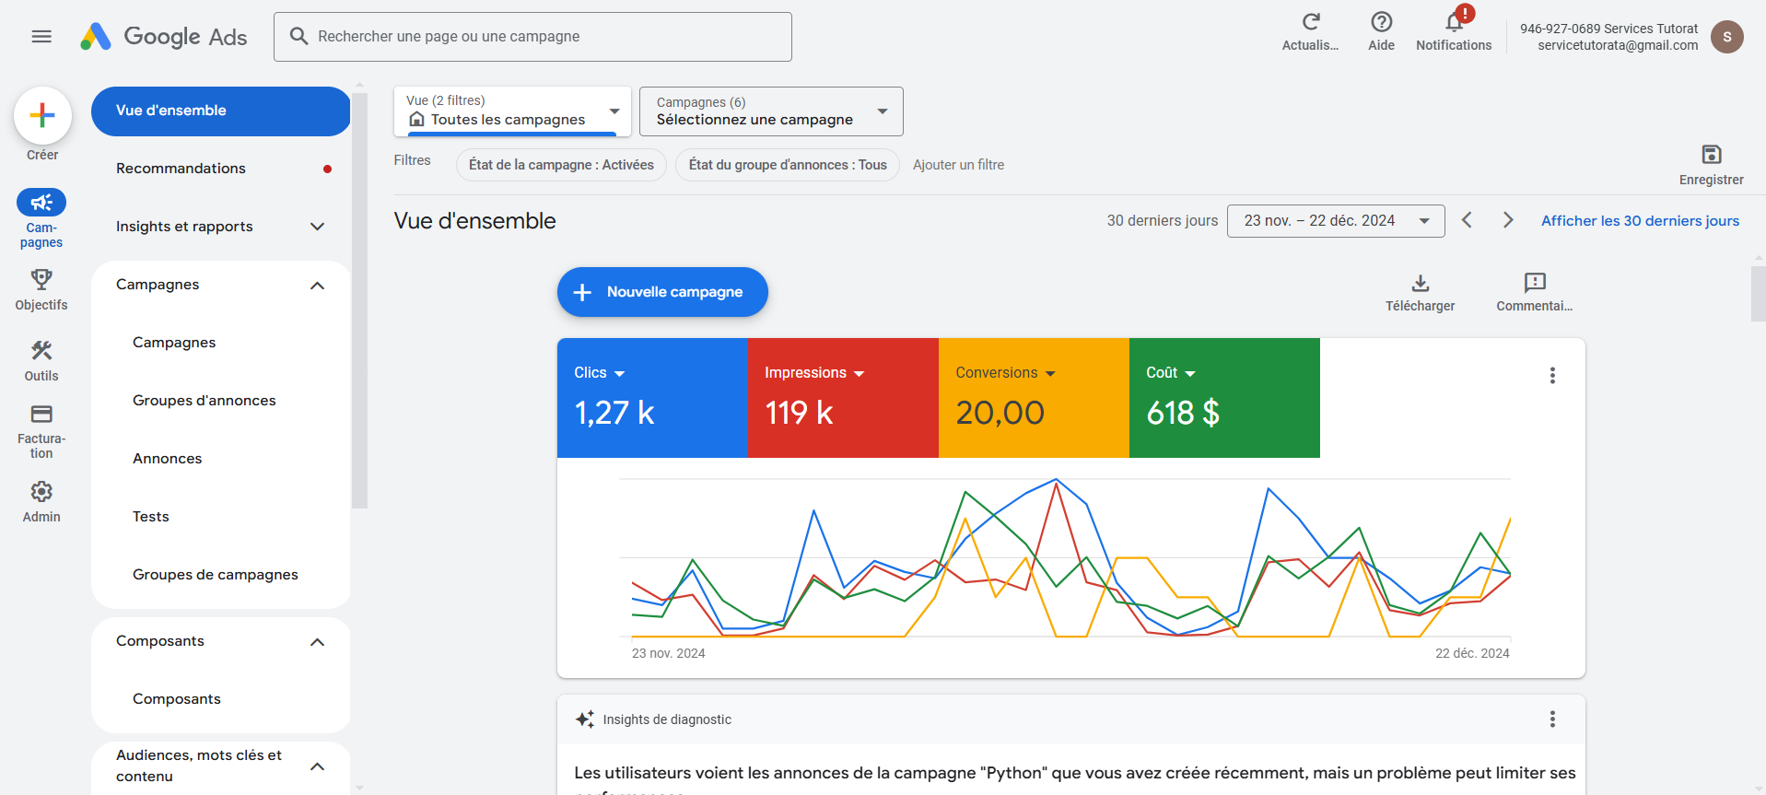Viewport: 1766px width, 795px height.
Task: Open the Sélectionnez une campagne dropdown
Action: coord(771,111)
